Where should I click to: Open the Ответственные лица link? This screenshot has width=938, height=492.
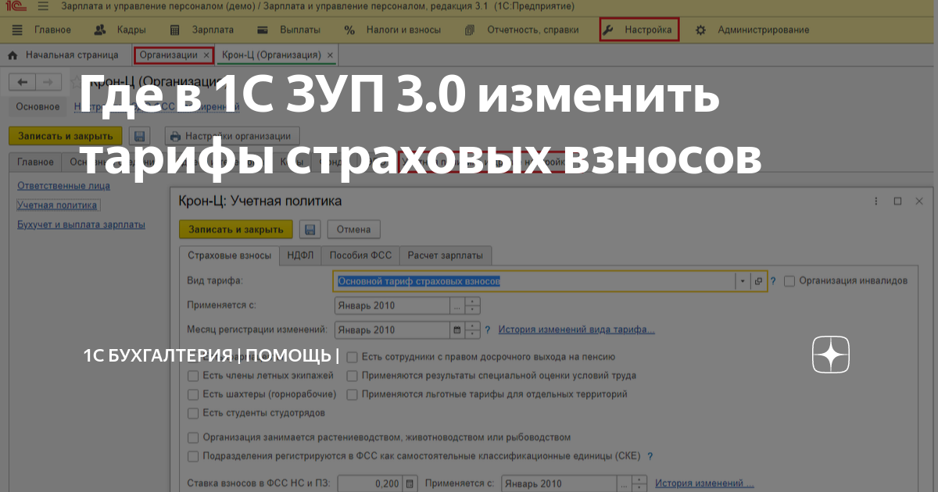pyautogui.click(x=63, y=186)
